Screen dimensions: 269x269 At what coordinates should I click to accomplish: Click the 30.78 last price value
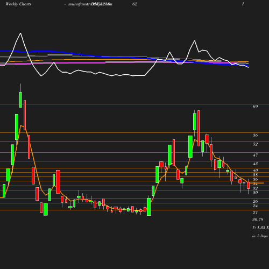point(258,220)
